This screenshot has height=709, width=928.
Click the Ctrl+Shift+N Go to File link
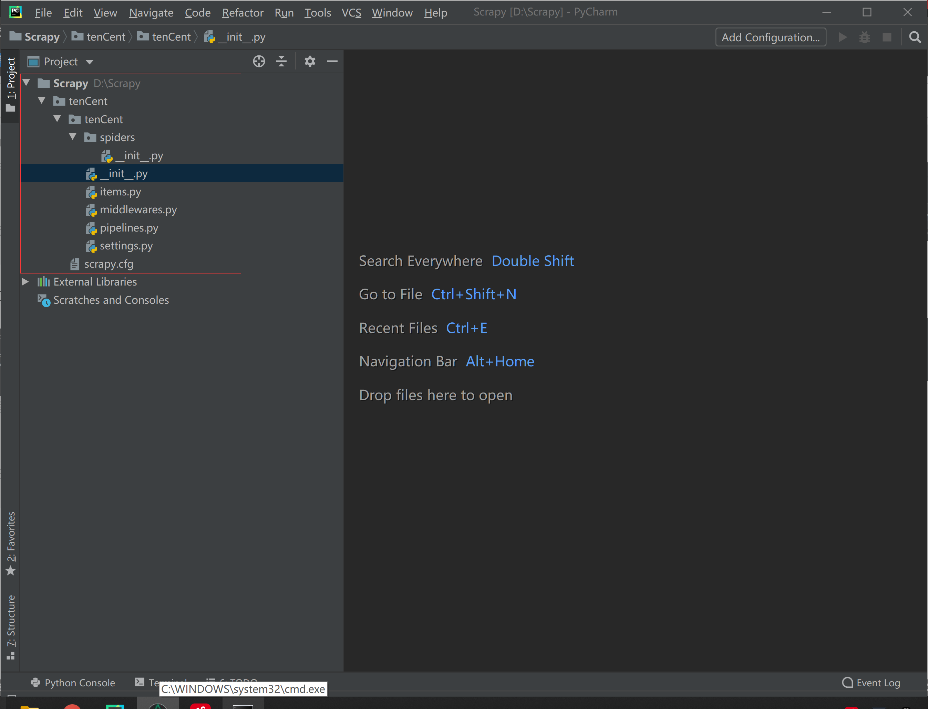(x=474, y=294)
